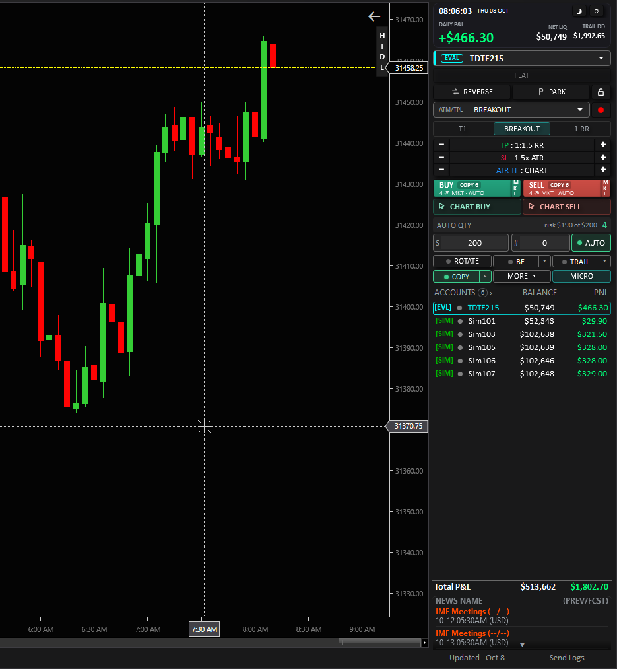Screen dimensions: 617x669
Task: Click the unlock padlock icon beside PARK
Action: pyautogui.click(x=601, y=92)
